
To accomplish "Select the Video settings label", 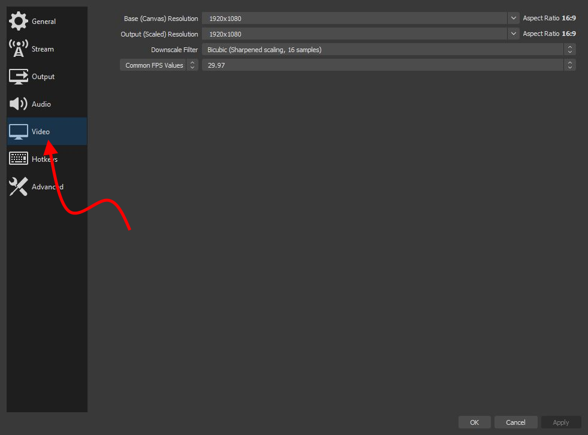I will coord(41,132).
